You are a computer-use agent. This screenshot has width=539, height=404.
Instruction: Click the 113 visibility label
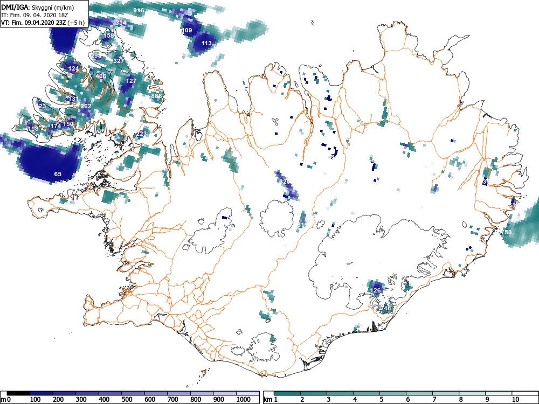[206, 43]
